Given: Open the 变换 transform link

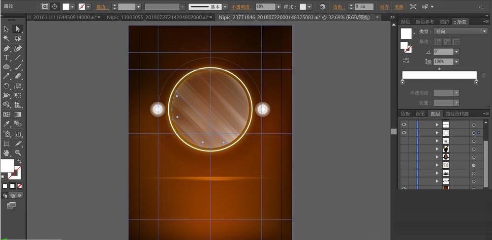Looking at the screenshot, I should pos(399,6).
